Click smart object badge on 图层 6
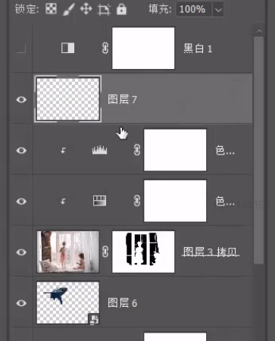 [94, 319]
